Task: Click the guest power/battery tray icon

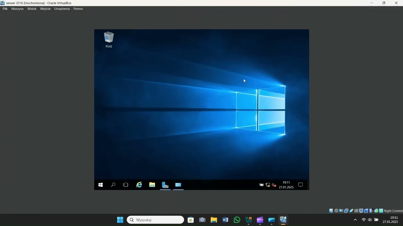Action: coord(261,185)
